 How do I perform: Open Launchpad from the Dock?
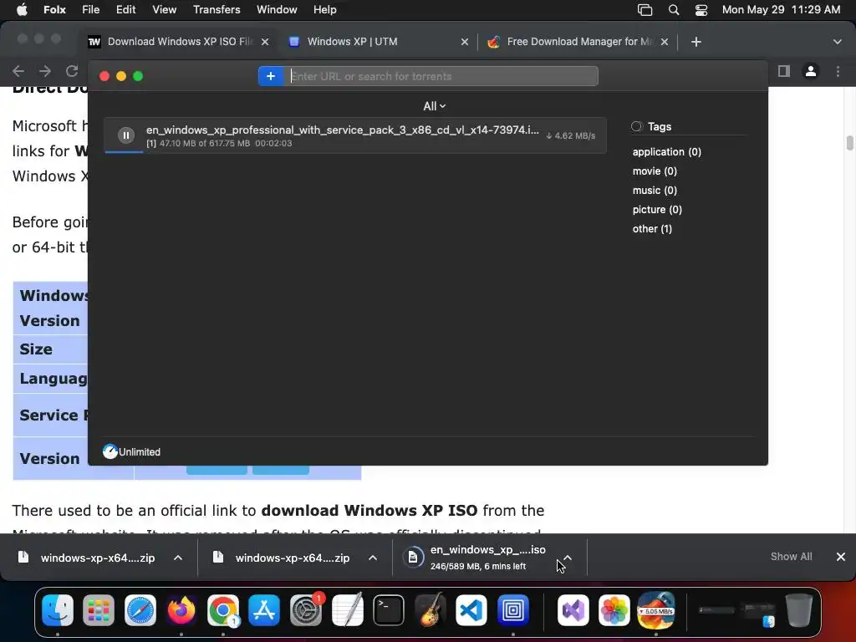(x=99, y=609)
